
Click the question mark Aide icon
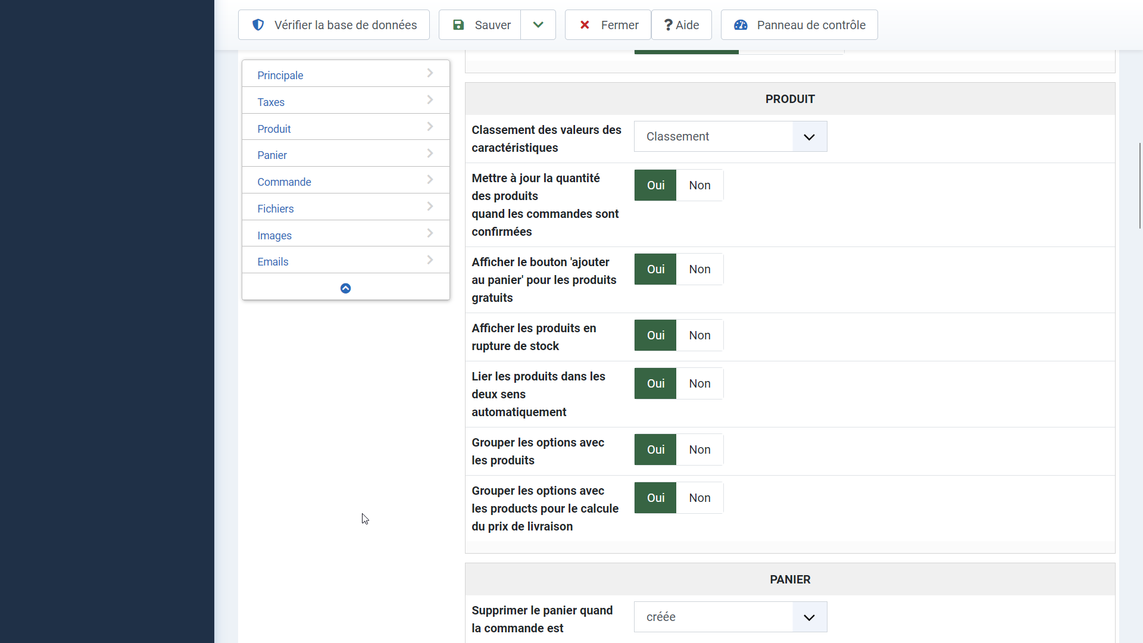point(668,25)
